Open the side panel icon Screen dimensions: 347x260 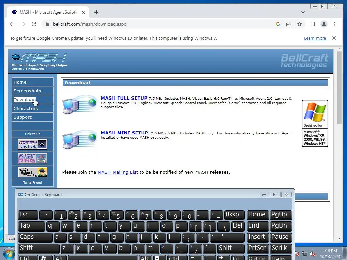click(313, 24)
